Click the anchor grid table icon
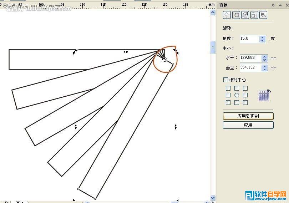This screenshot has width=289, height=203. click(x=264, y=95)
